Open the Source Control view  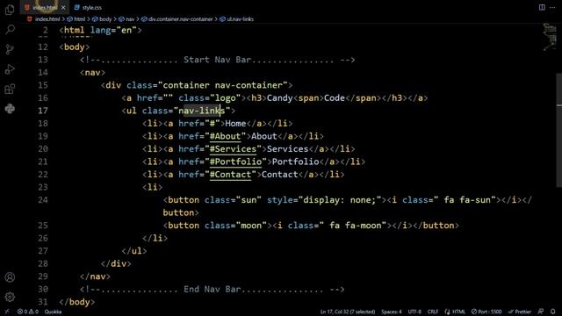click(x=10, y=49)
